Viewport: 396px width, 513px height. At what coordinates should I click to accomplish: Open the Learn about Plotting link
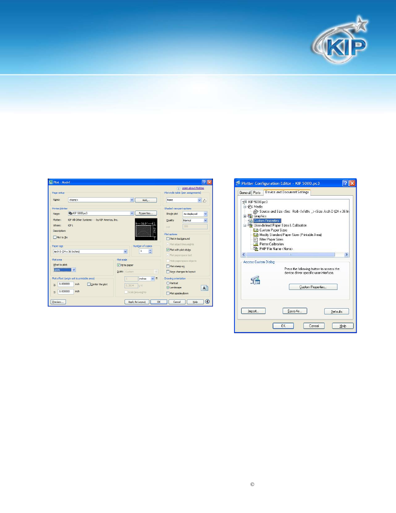pos(193,188)
